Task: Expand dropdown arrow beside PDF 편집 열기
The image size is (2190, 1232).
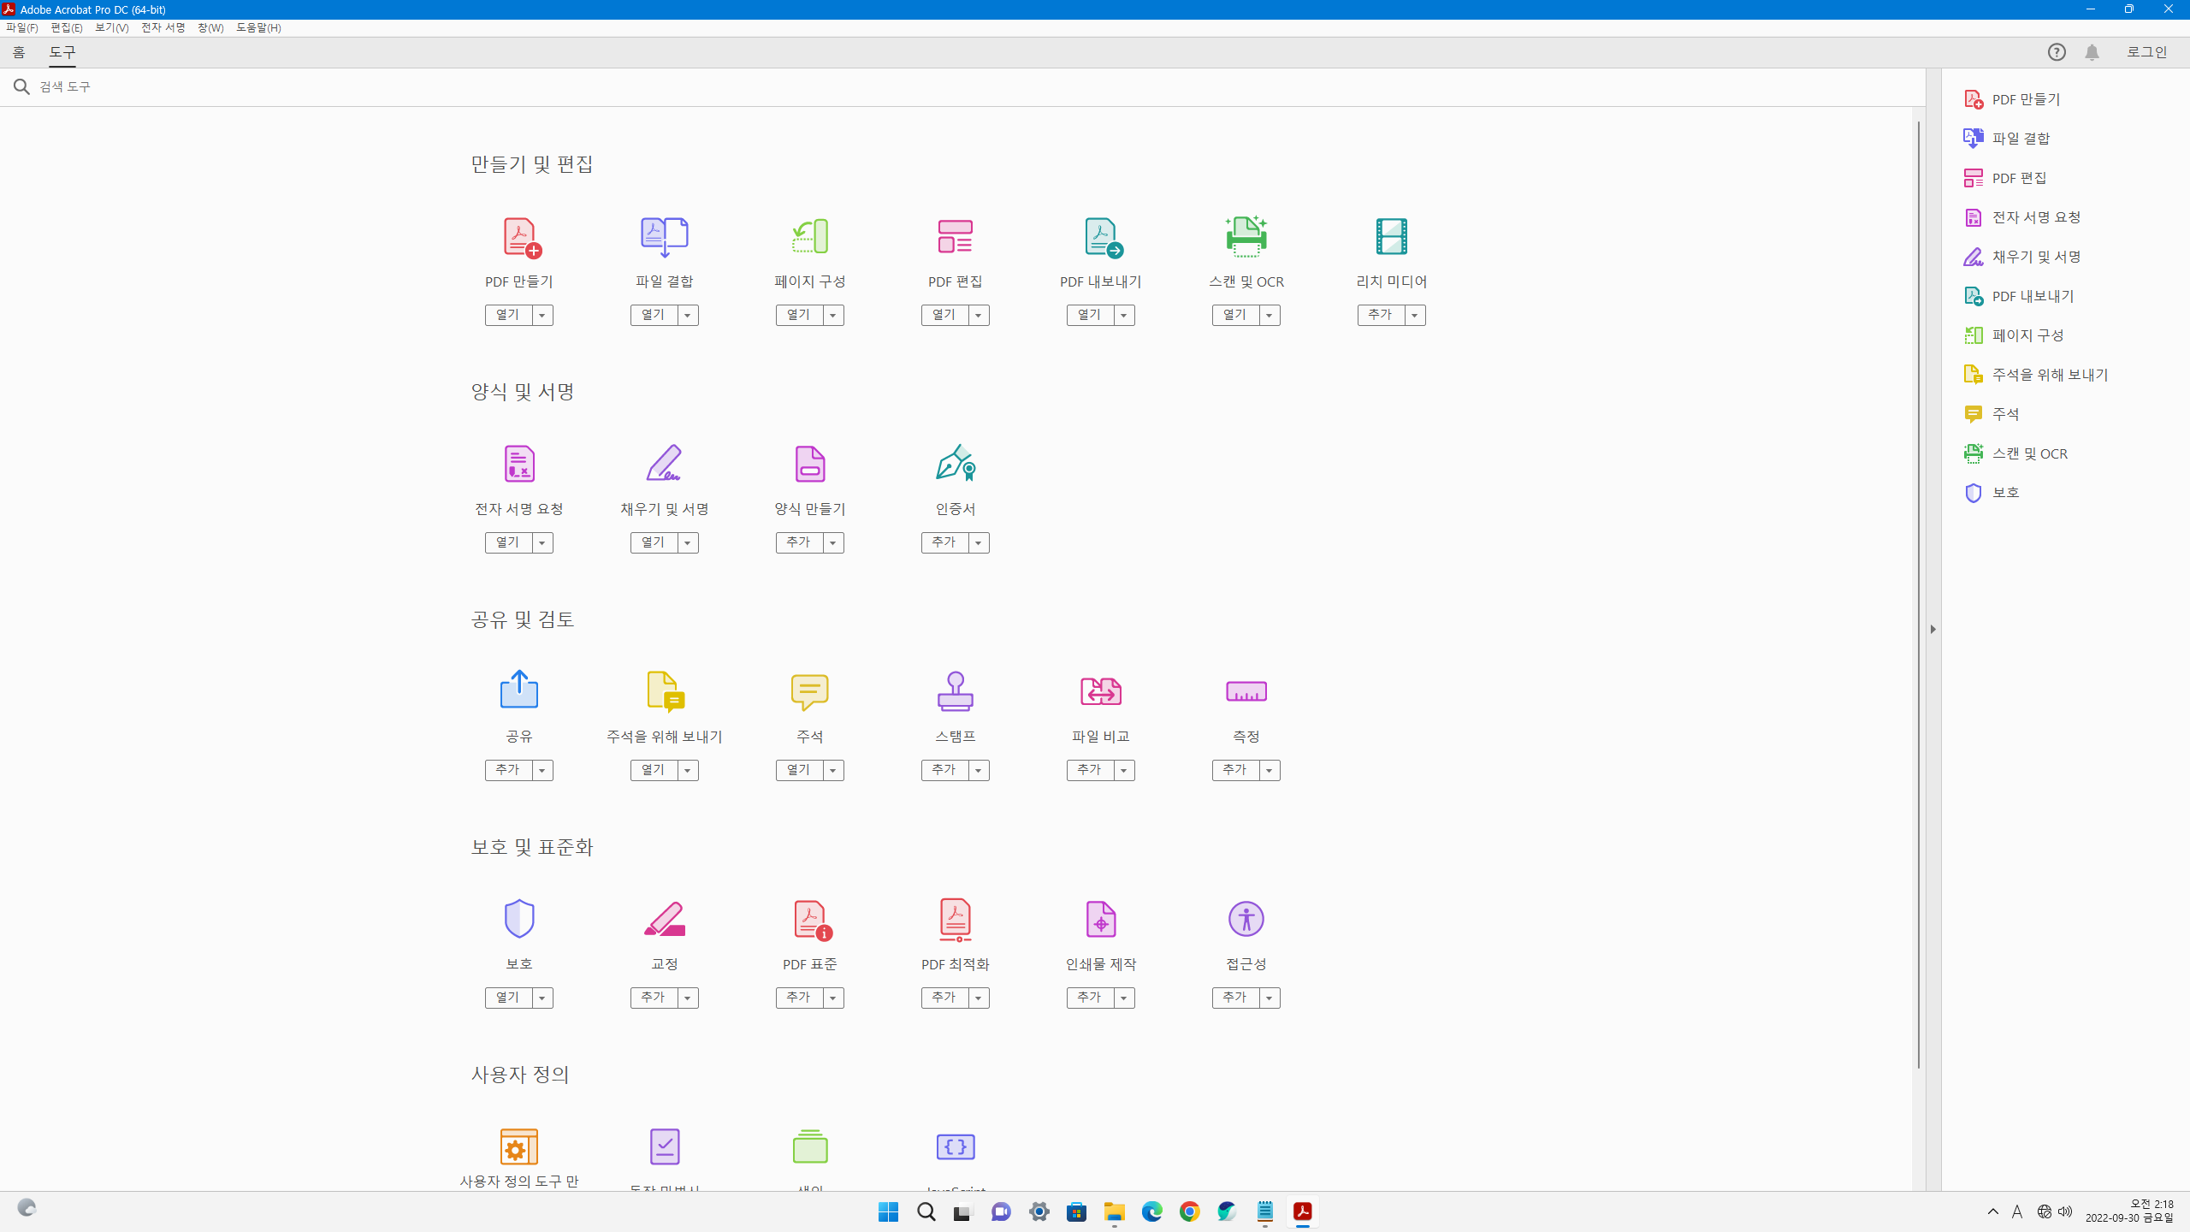Action: click(978, 316)
